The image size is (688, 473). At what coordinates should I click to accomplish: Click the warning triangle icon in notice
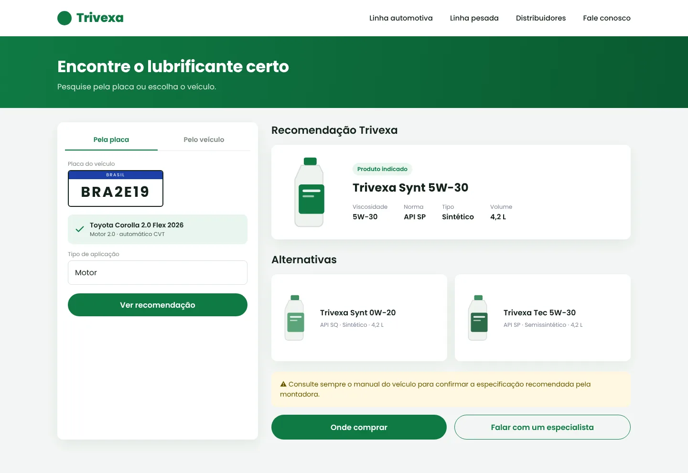283,384
